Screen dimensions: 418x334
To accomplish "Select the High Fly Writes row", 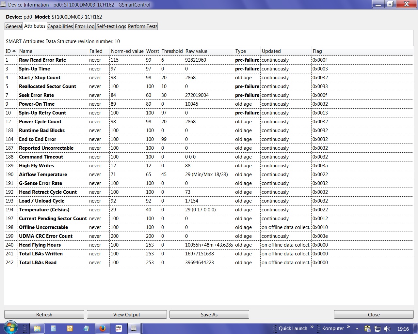I will [209, 166].
